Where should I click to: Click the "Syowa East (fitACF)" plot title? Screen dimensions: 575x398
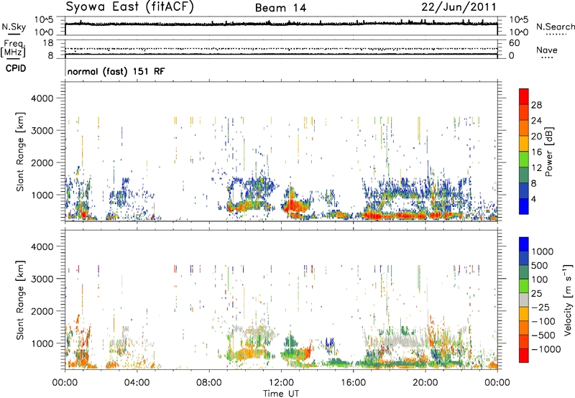[129, 7]
